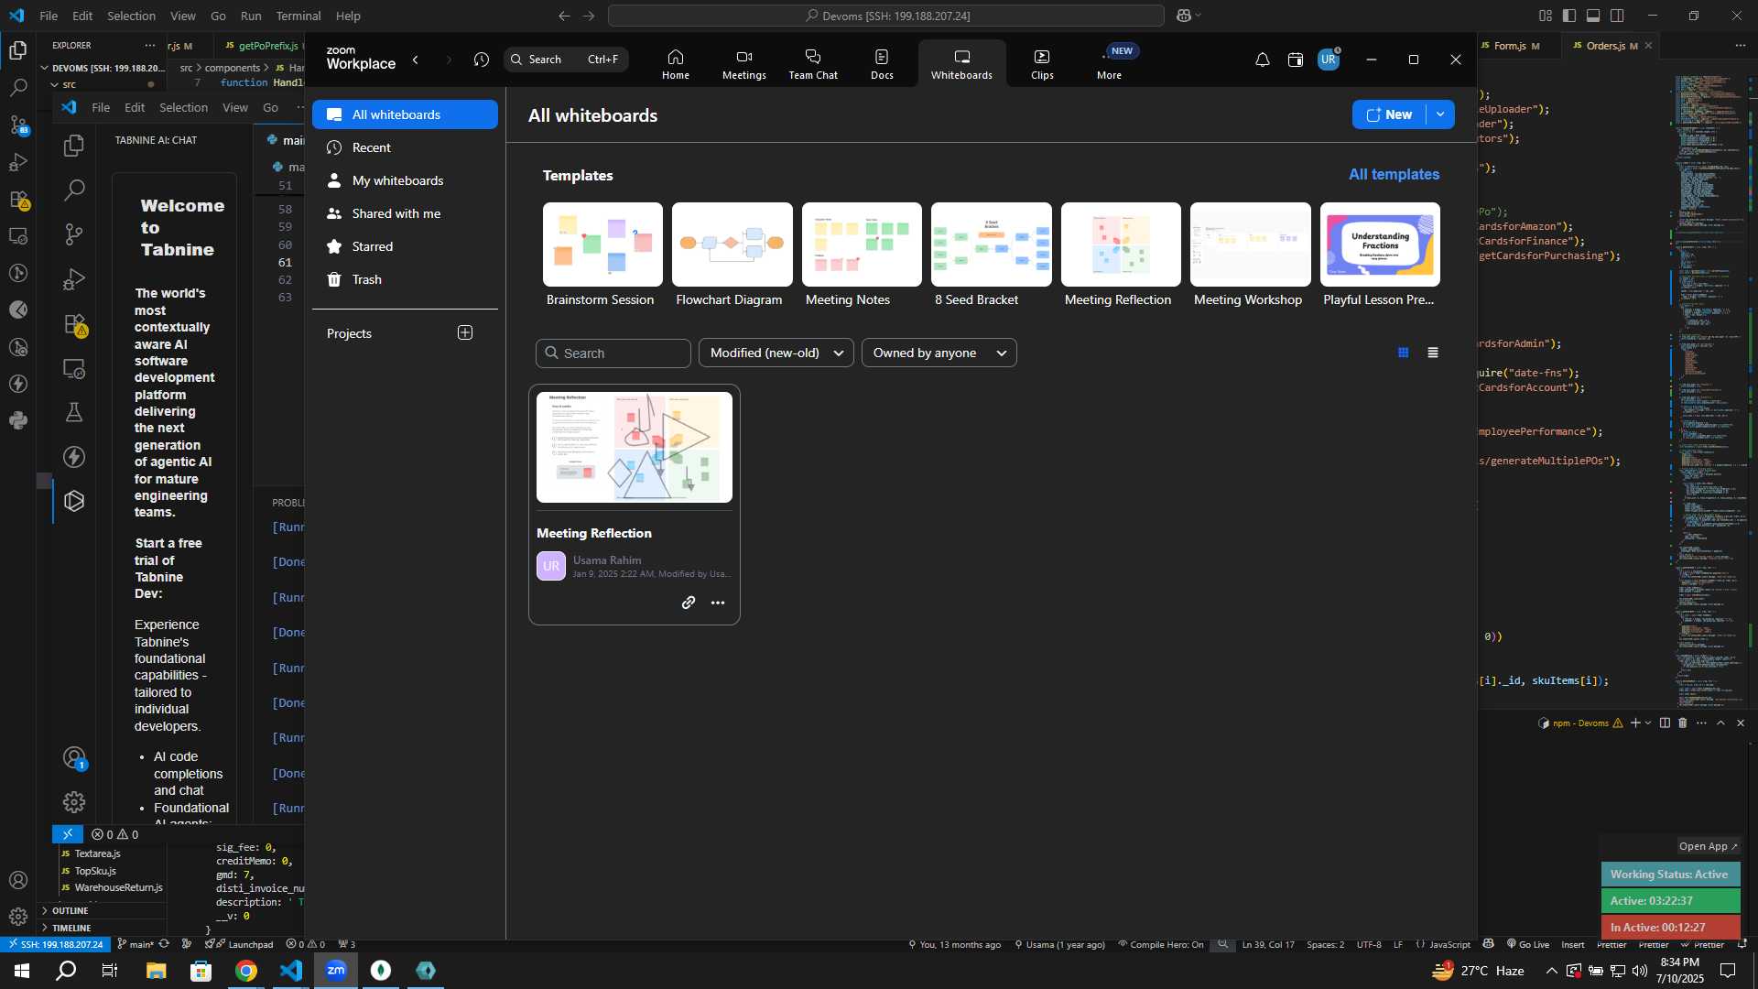Open VS Code Extensions icon
The width and height of the screenshot is (1758, 989).
[x=17, y=199]
